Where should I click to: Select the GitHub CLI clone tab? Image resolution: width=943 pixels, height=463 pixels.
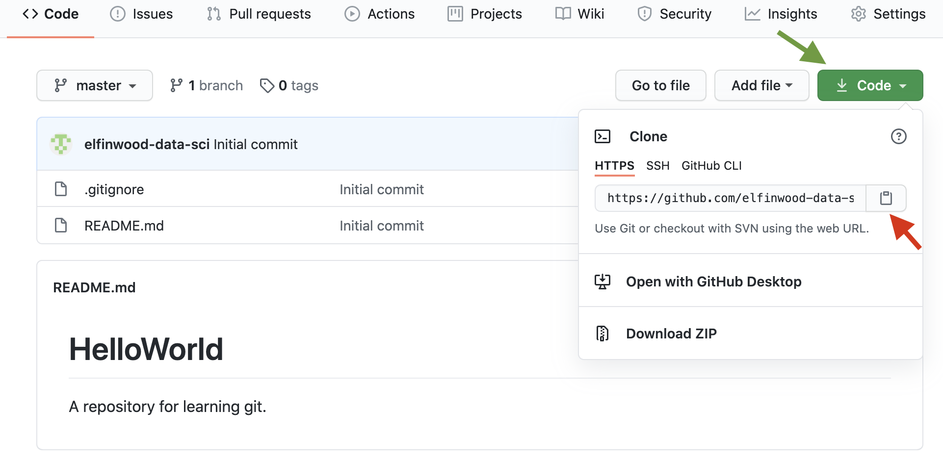pos(711,166)
